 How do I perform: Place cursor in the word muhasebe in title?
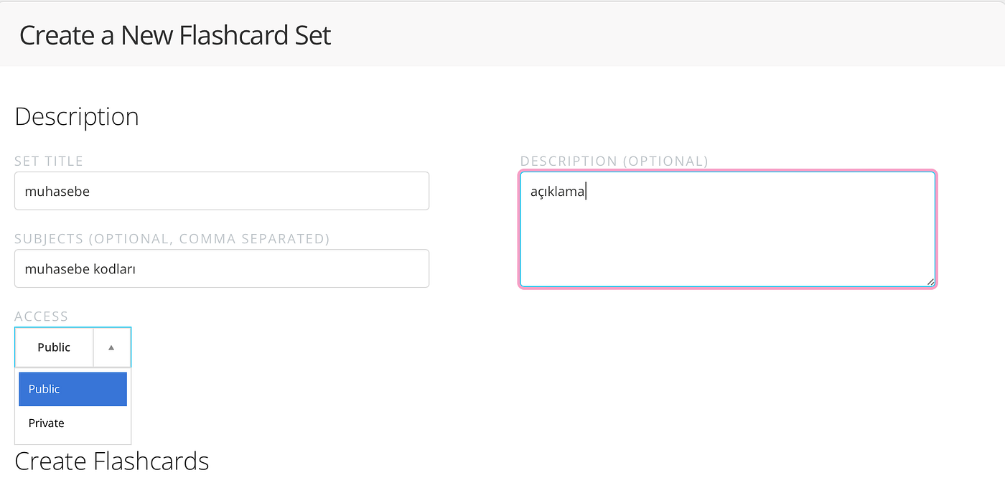point(57,192)
